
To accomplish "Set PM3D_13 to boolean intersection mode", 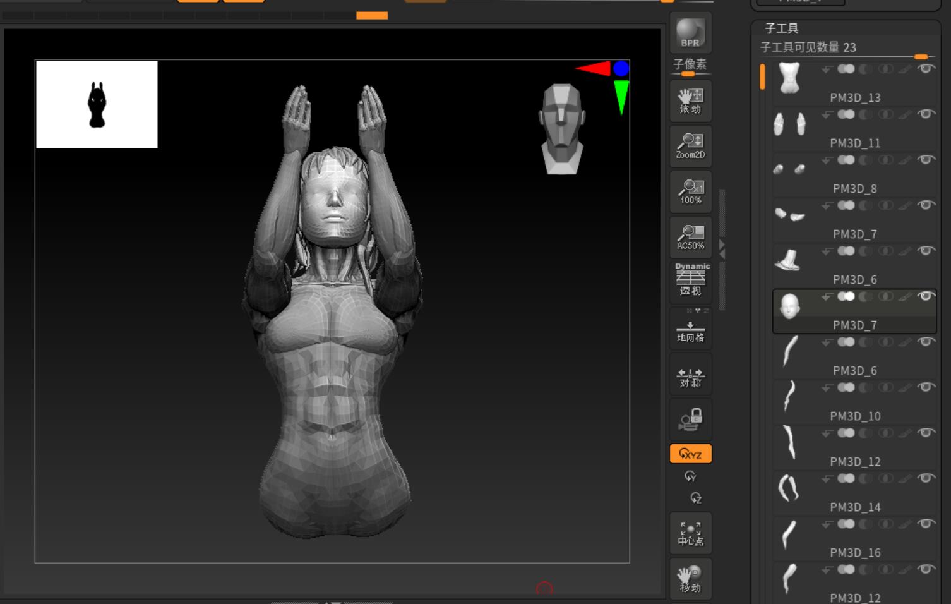I will (x=886, y=69).
